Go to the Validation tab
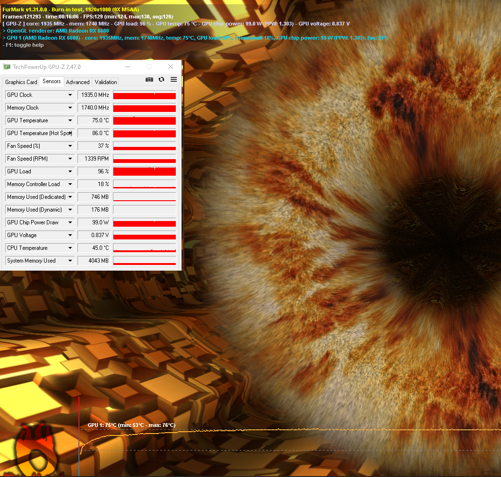 click(x=106, y=82)
